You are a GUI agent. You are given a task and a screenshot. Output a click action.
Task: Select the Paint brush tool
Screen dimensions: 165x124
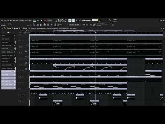pyautogui.click(x=10, y=28)
